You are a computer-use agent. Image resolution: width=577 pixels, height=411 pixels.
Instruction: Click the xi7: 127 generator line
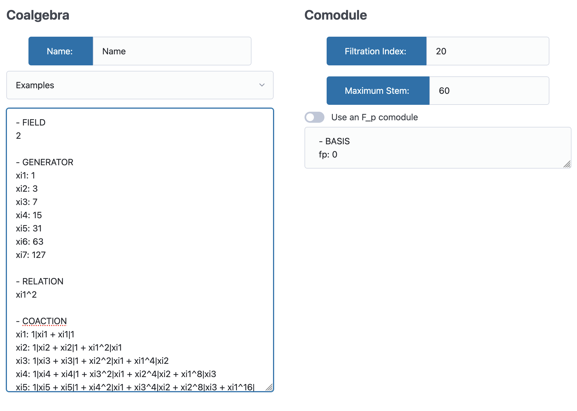31,255
